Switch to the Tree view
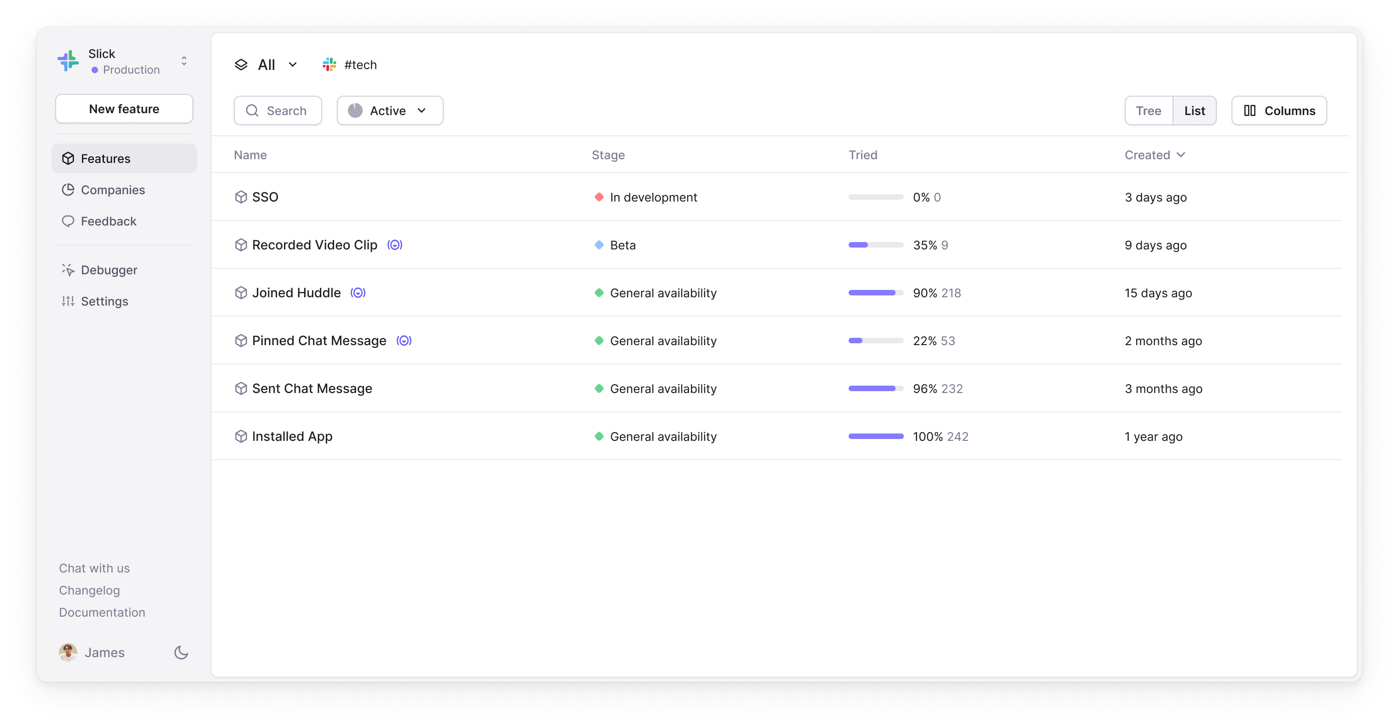 pos(1149,111)
